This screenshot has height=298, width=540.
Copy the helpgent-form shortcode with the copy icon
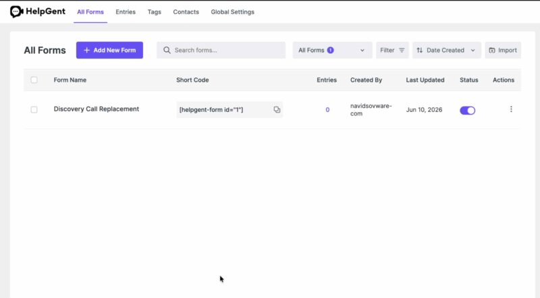tap(277, 109)
